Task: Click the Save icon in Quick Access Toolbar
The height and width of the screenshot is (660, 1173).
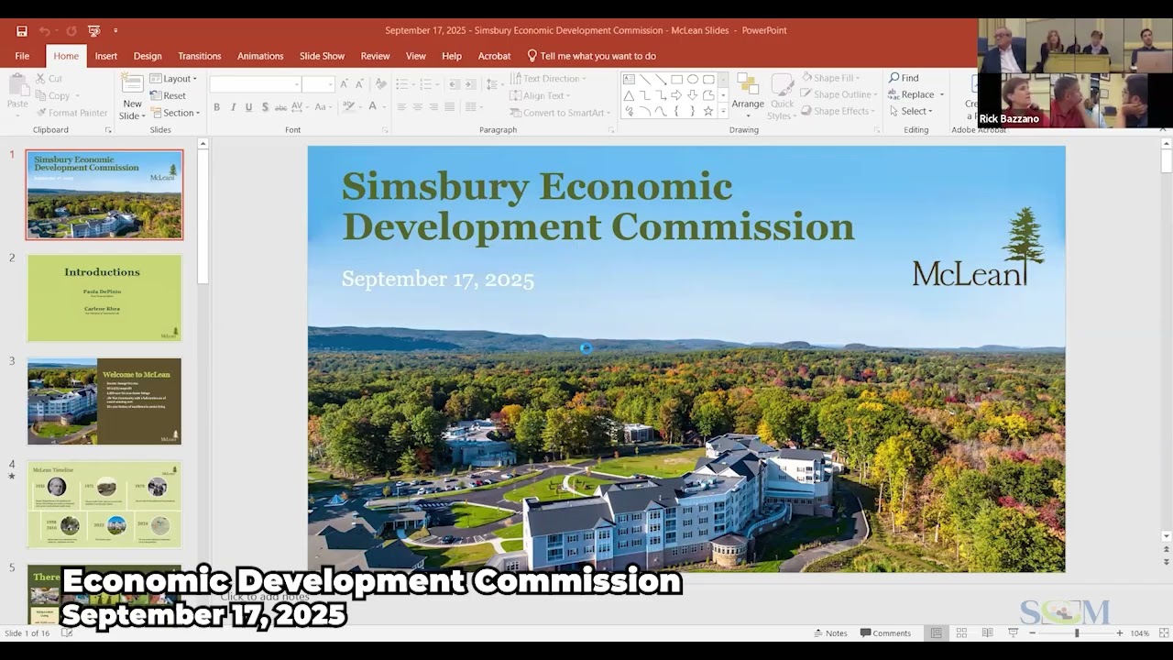Action: (22, 31)
